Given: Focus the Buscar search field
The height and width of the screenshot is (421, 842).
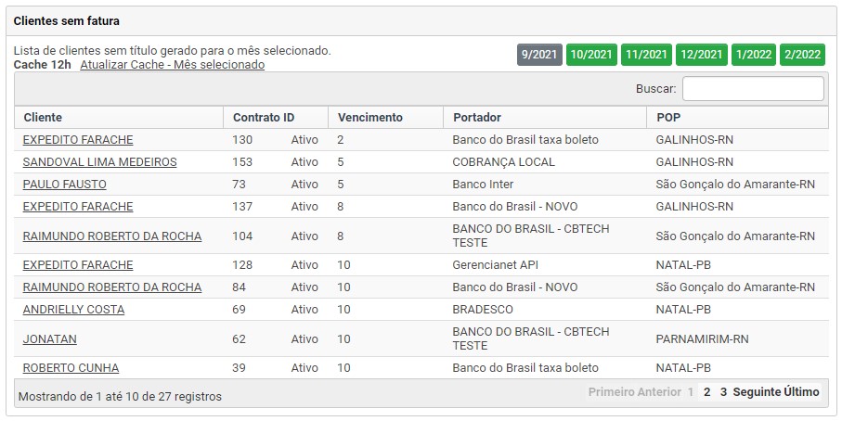Looking at the screenshot, I should point(752,89).
